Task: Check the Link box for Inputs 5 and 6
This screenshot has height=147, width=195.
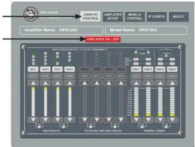Action: (91, 127)
